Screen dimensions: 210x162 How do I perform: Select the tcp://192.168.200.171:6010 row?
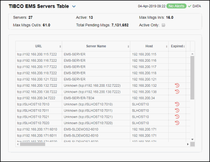pyautogui.click(x=103, y=129)
